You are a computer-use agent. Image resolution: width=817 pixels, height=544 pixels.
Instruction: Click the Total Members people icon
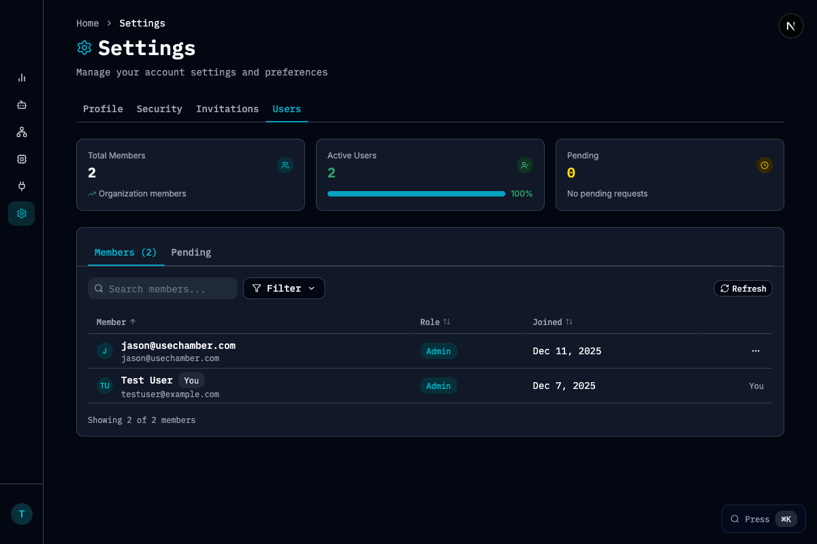[x=285, y=165]
